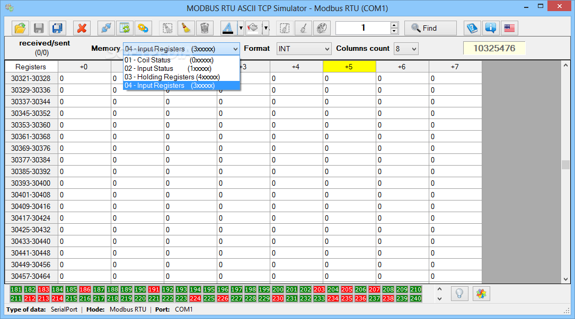The width and height of the screenshot is (575, 319).
Task: Increase the device number spinner
Action: [394, 25]
